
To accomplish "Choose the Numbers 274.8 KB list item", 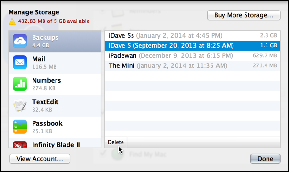I will click(55, 84).
